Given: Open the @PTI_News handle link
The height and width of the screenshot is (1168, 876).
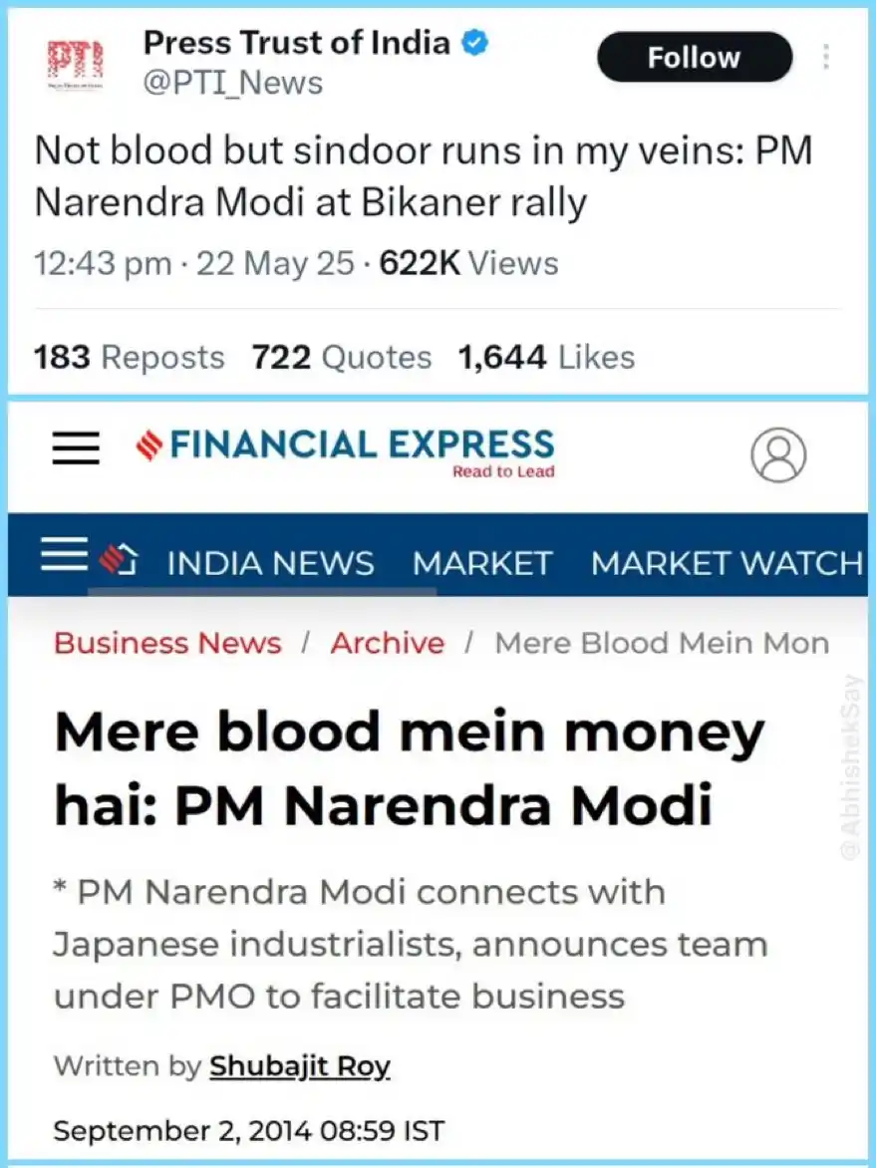Looking at the screenshot, I should pos(232,83).
